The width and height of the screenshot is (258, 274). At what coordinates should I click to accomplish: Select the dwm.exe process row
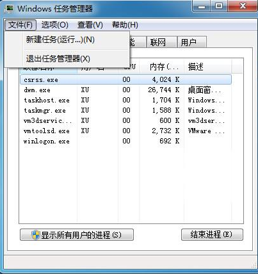coord(125,90)
